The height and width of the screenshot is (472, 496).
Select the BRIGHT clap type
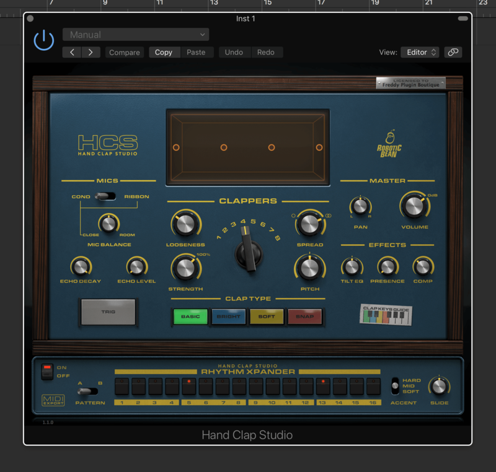coord(229,317)
